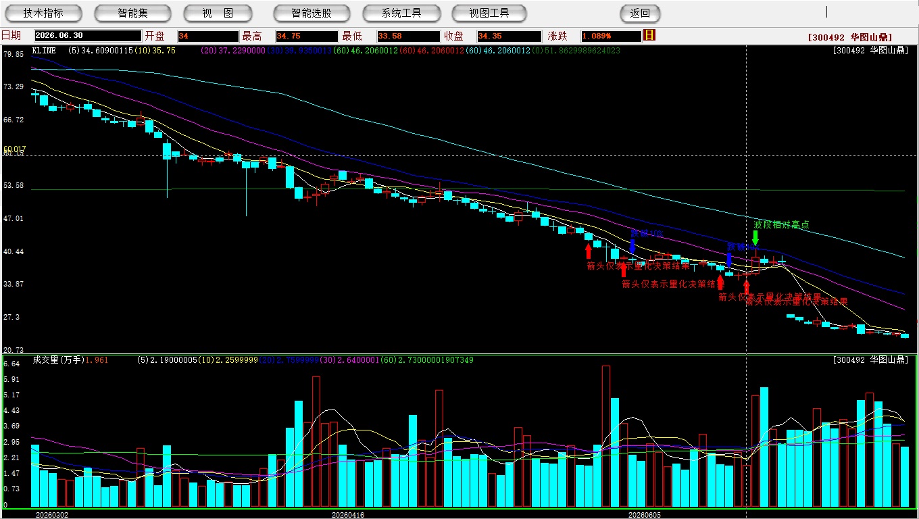Click the red [300492 华图山鼎] title in info bar
The height and width of the screenshot is (519, 919).
849,37
